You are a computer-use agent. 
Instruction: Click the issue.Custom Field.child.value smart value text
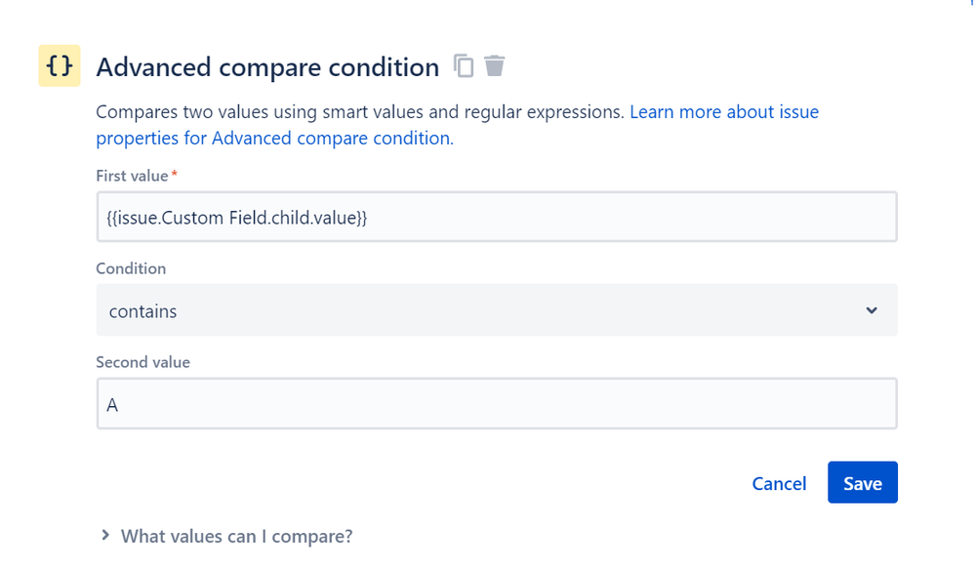(x=237, y=218)
